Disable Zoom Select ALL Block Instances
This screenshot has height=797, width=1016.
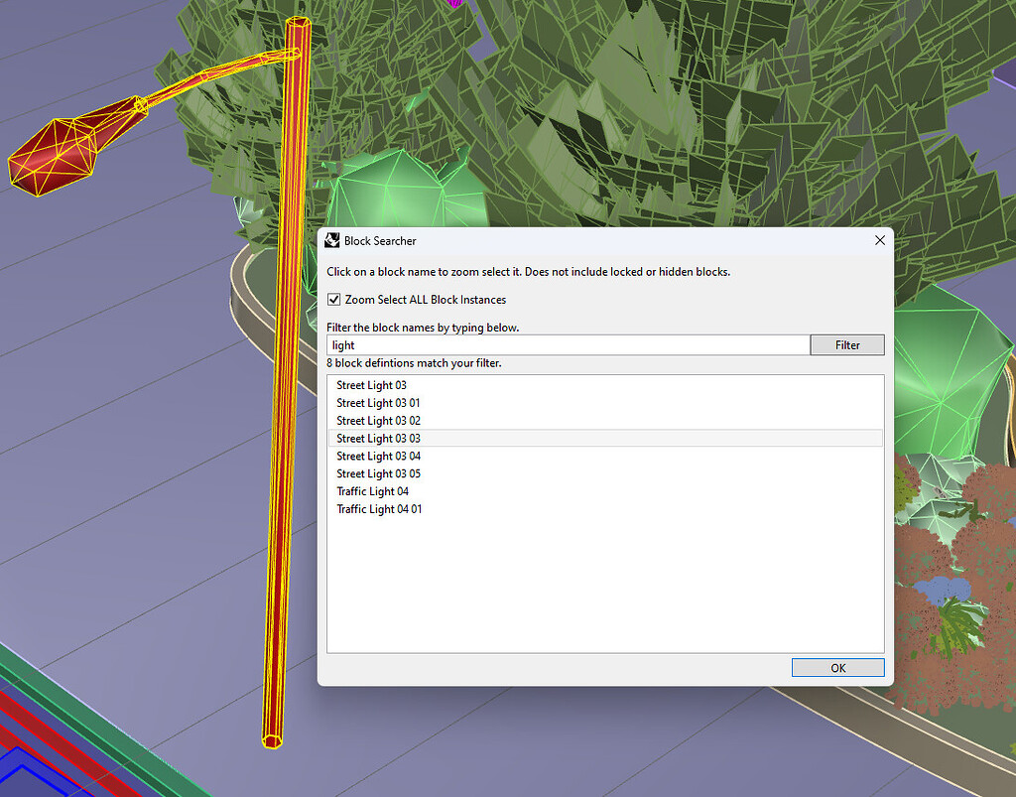pyautogui.click(x=334, y=299)
